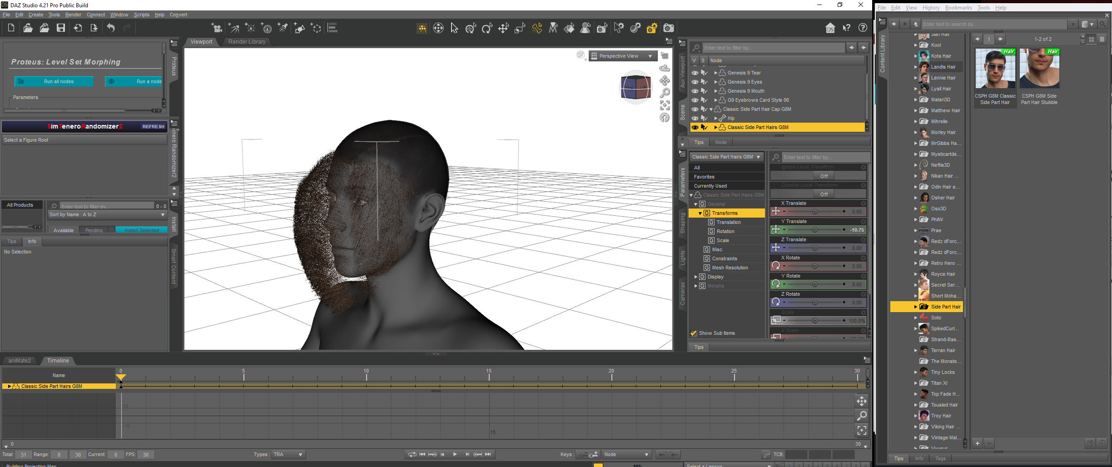Open the Perspective View camera dropdown

point(623,56)
